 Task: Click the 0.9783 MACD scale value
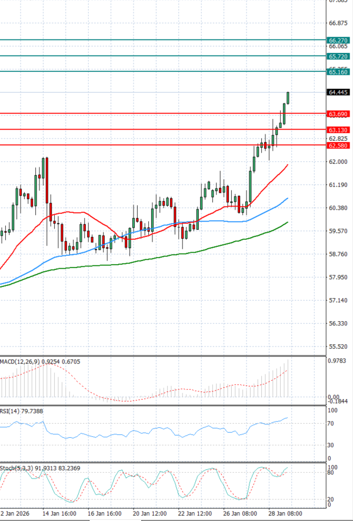tap(339, 361)
